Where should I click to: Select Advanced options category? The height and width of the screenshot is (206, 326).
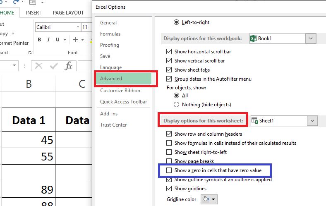click(x=124, y=79)
